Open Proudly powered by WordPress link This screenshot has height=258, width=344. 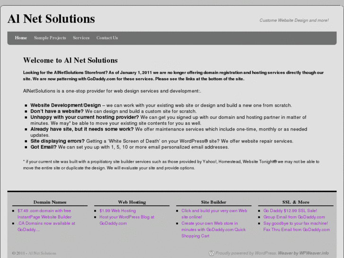[246, 253]
